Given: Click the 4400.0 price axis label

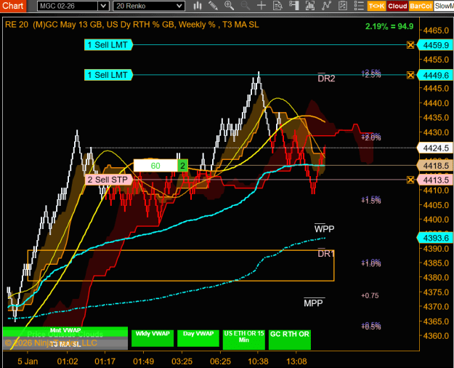Looking at the screenshot, I should tap(436, 220).
